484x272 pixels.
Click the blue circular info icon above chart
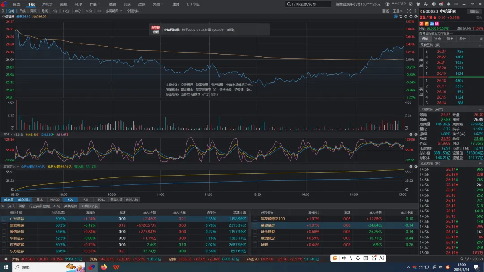[395, 17]
